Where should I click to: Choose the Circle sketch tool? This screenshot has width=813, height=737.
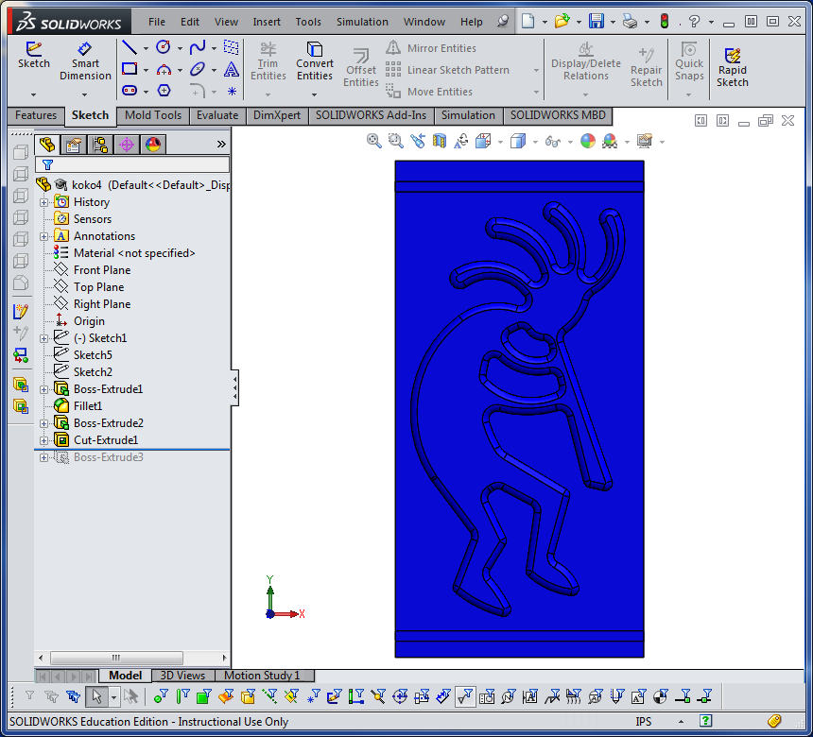tap(164, 47)
